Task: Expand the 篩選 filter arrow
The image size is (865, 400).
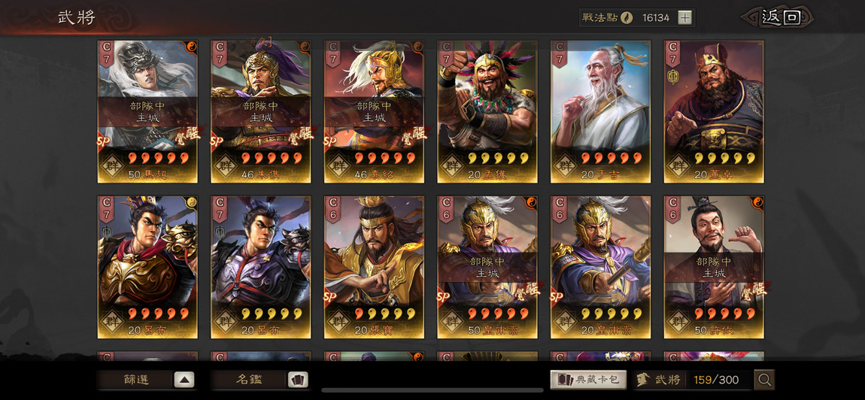Action: 184,380
